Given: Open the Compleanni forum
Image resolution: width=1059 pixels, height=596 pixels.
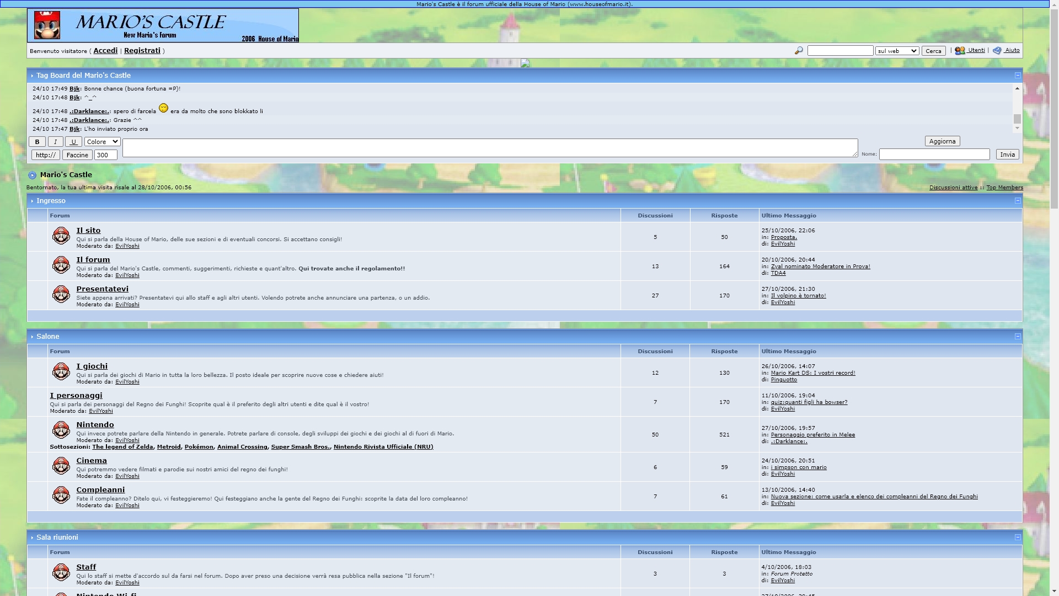Looking at the screenshot, I should [x=100, y=489].
